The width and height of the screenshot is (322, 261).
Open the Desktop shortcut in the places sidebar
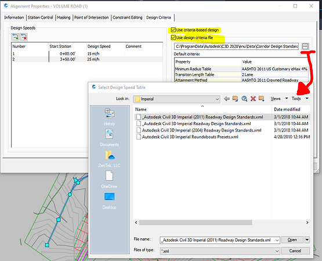[109, 201]
